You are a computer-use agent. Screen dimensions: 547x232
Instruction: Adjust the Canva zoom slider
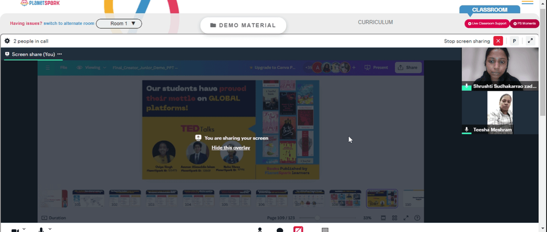coord(329,218)
